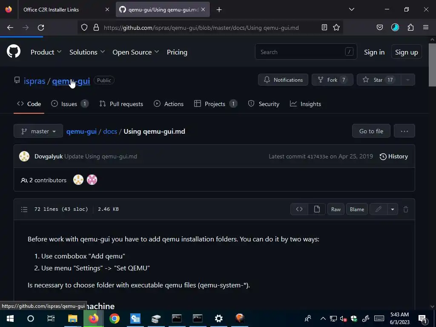This screenshot has height=327, width=436.
Task: Expand the Solutions menu
Action: coord(87,52)
